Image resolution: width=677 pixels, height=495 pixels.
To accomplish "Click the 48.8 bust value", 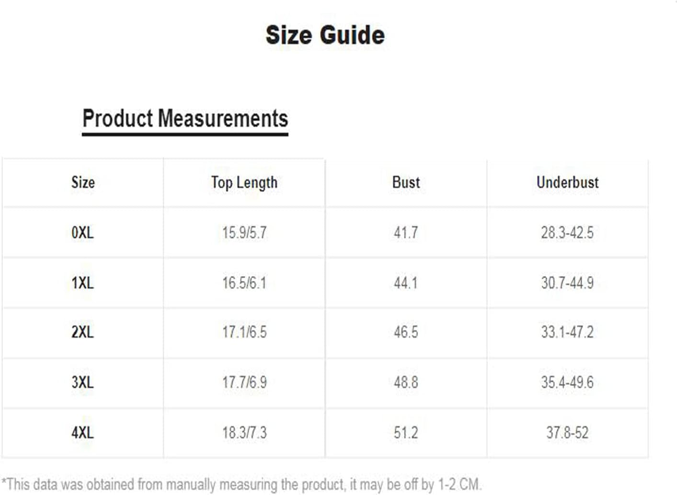I will click(406, 382).
